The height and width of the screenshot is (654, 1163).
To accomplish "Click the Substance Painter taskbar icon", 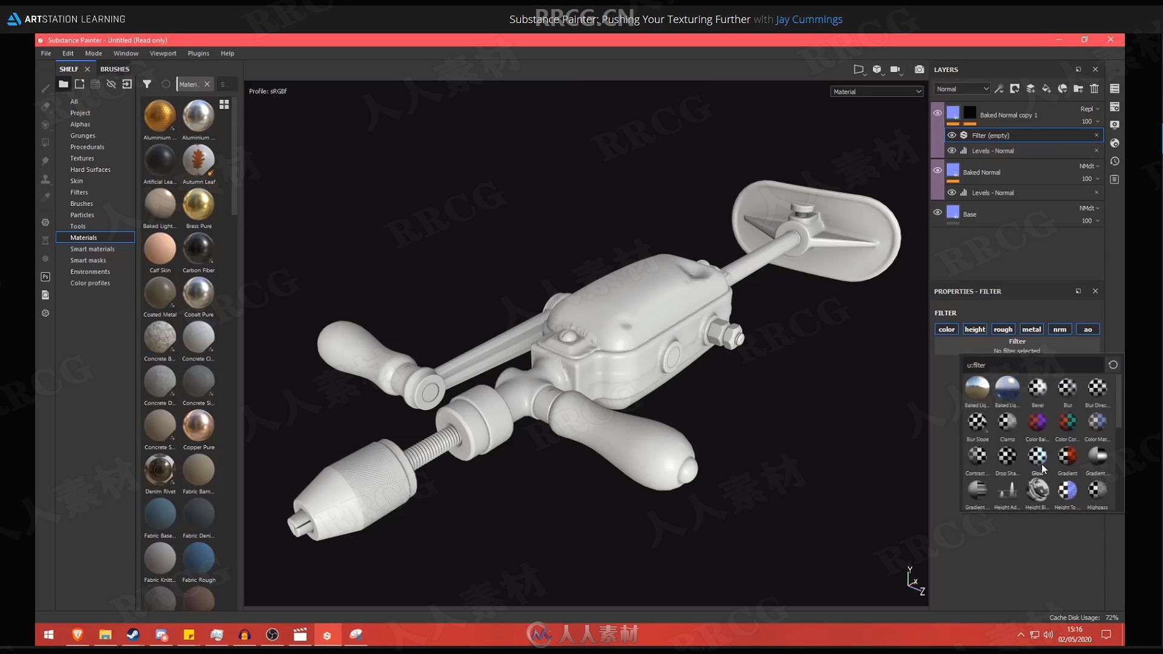I will tap(354, 635).
